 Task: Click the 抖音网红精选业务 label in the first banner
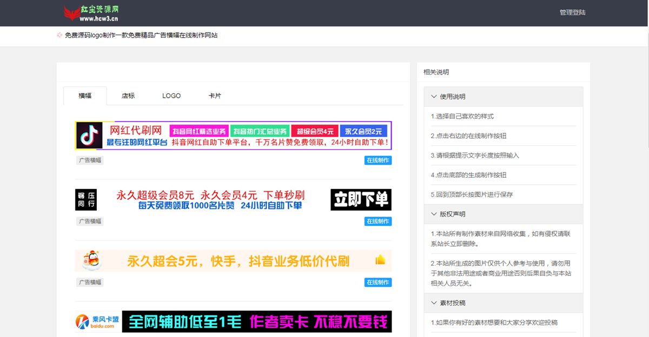198,131
